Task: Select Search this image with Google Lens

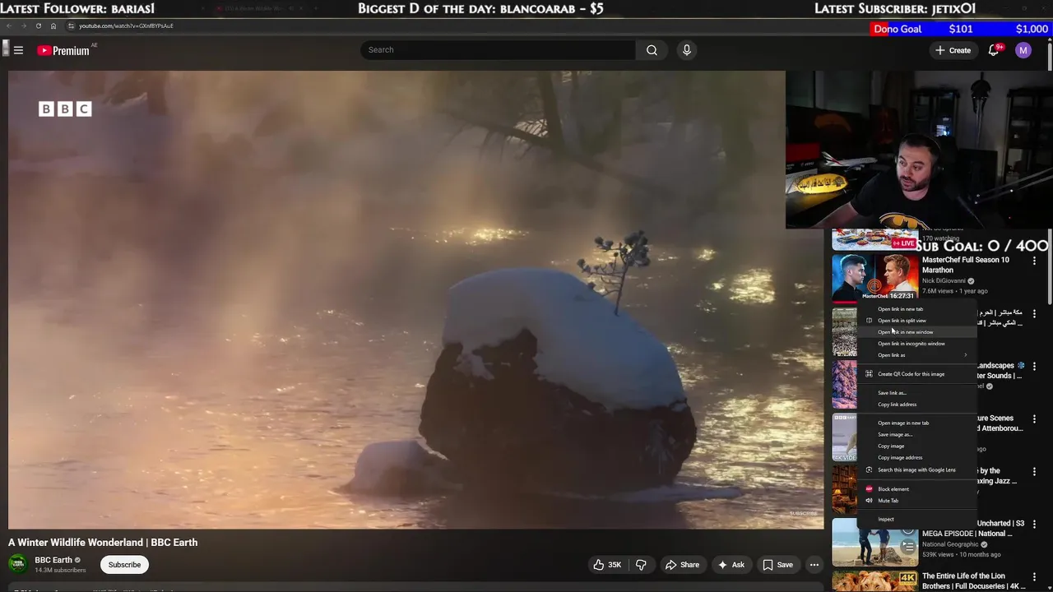Action: click(x=917, y=470)
